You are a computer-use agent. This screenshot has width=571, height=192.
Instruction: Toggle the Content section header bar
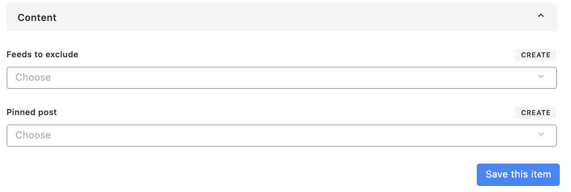tap(282, 17)
